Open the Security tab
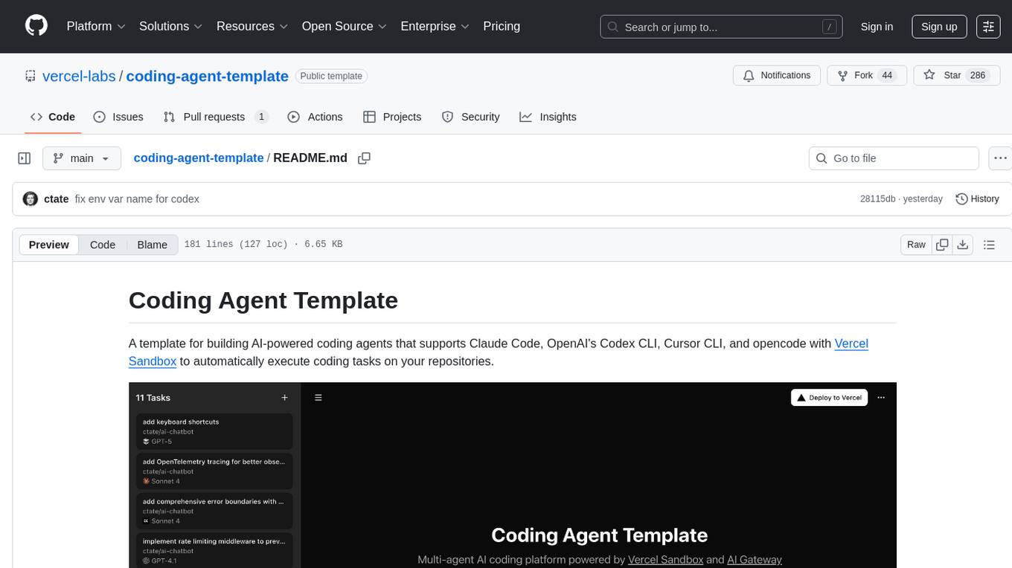This screenshot has height=568, width=1012. (470, 117)
